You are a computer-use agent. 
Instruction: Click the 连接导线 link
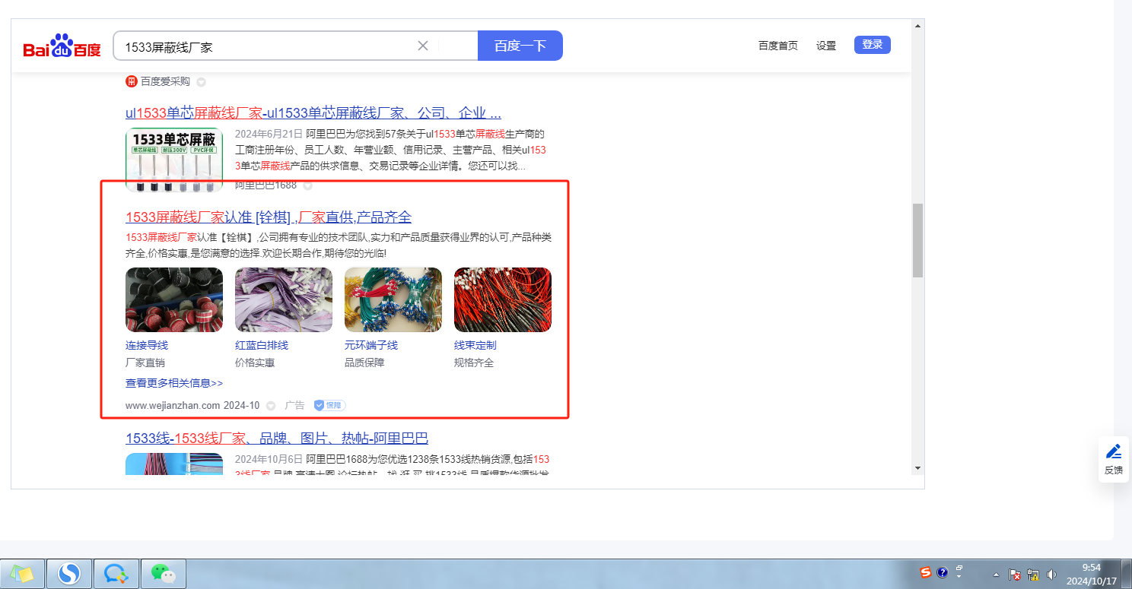click(147, 345)
